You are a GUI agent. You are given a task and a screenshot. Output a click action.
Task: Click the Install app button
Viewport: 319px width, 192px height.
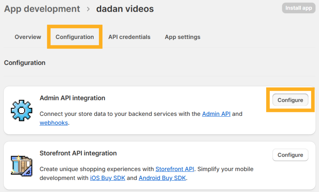pos(298,8)
